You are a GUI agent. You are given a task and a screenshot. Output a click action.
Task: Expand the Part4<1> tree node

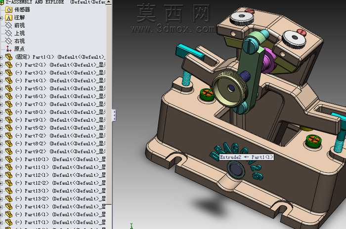(x=1, y=81)
